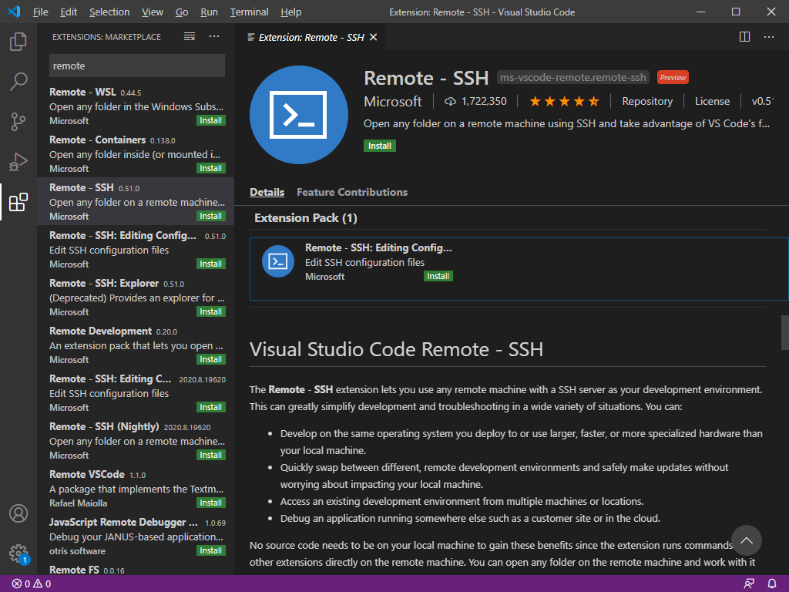Open the License link

(x=712, y=102)
